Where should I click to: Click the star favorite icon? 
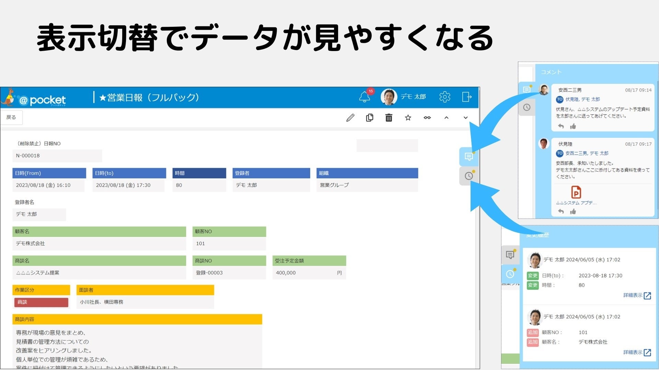pos(408,118)
